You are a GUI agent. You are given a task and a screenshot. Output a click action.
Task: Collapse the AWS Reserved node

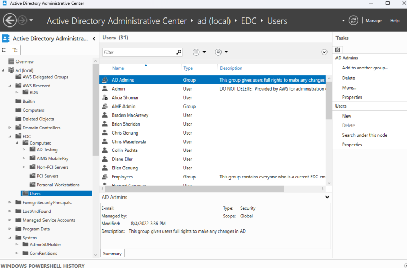click(10, 86)
